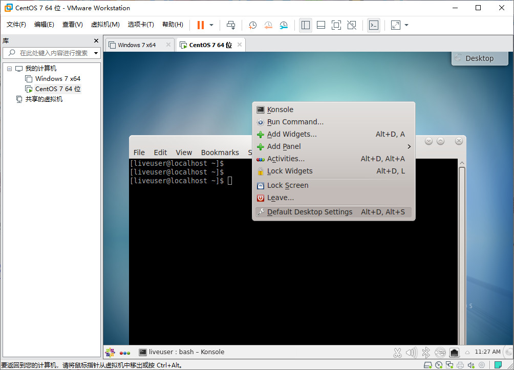Close the CentOS 7 64 位 tab
The image size is (514, 370).
pos(240,45)
